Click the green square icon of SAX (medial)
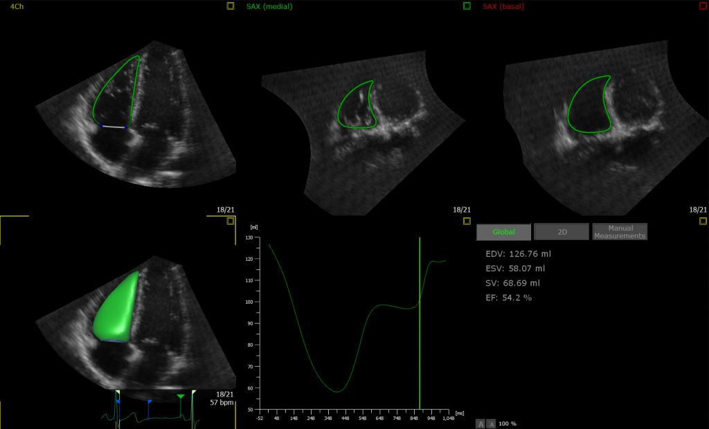The width and height of the screenshot is (709, 429). pos(467,6)
